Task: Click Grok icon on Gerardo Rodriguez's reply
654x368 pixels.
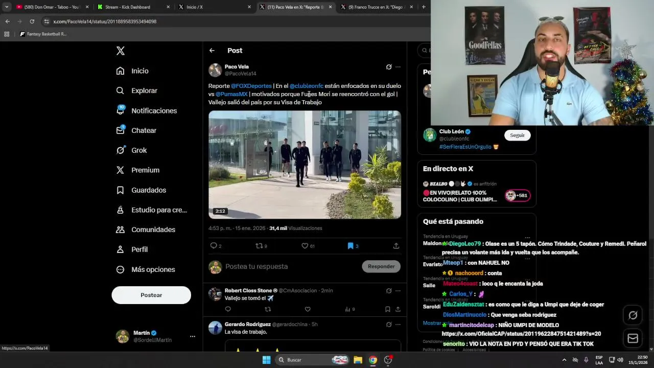Action: click(x=389, y=324)
